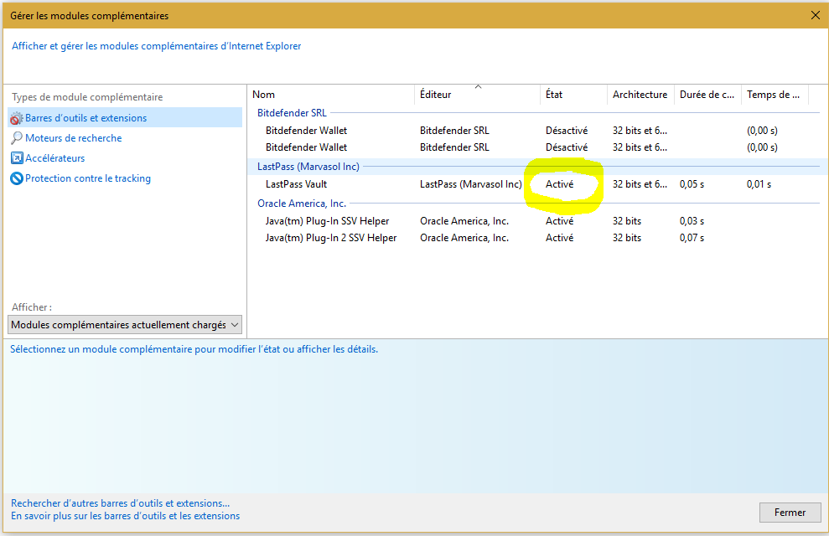The image size is (829, 536).
Task: Select Protection contre le tracking category
Action: tap(87, 178)
